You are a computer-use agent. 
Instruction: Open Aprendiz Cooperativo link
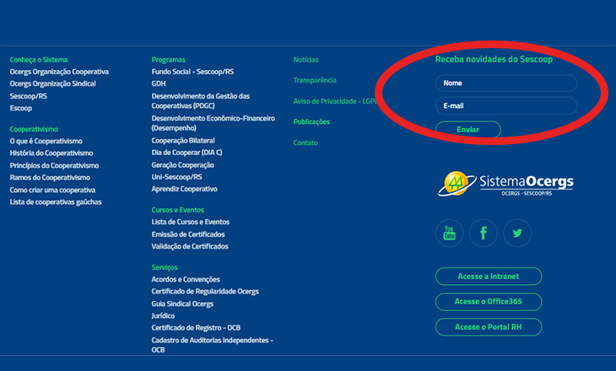coord(184,189)
